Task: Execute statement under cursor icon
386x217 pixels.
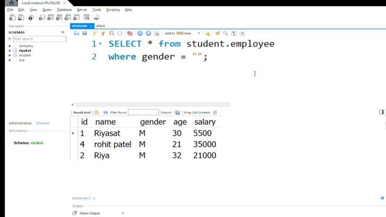Action: point(103,33)
